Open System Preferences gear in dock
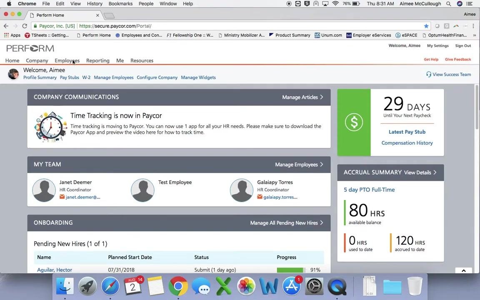This screenshot has height=300, width=480. point(314,286)
